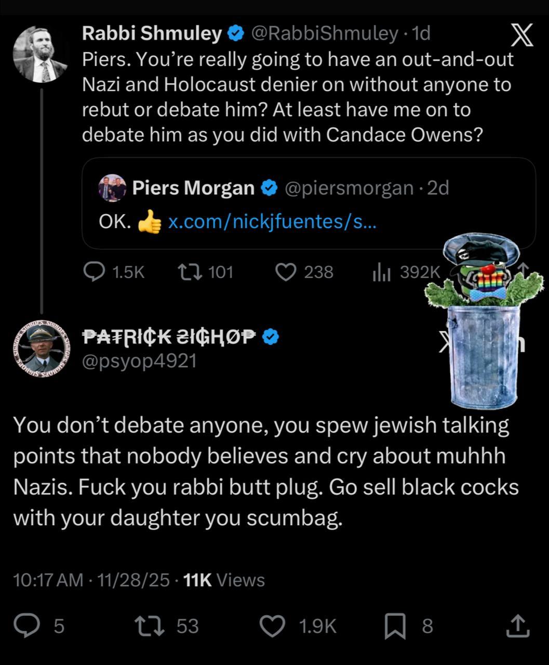
Task: Toggle the heart icon with 1.9K likes
Action: [272, 626]
